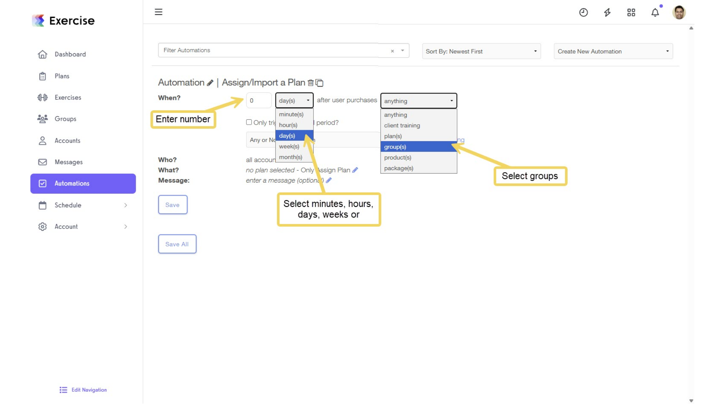Click the When number input field
The height and width of the screenshot is (404, 718).
pyautogui.click(x=259, y=101)
